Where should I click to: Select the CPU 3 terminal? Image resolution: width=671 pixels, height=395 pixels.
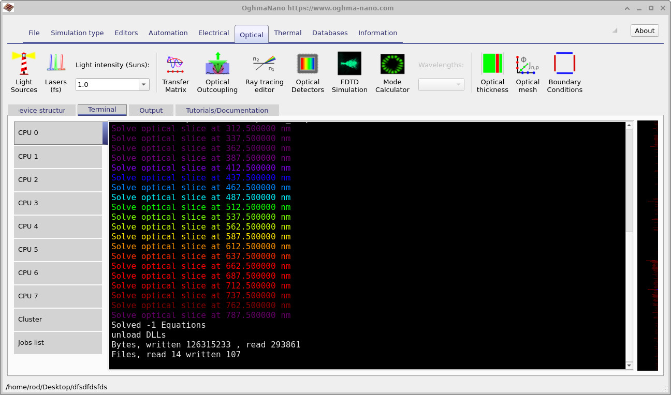58,203
